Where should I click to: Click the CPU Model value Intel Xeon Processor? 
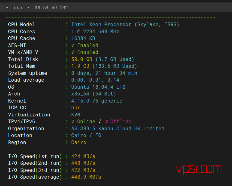tap(125, 25)
